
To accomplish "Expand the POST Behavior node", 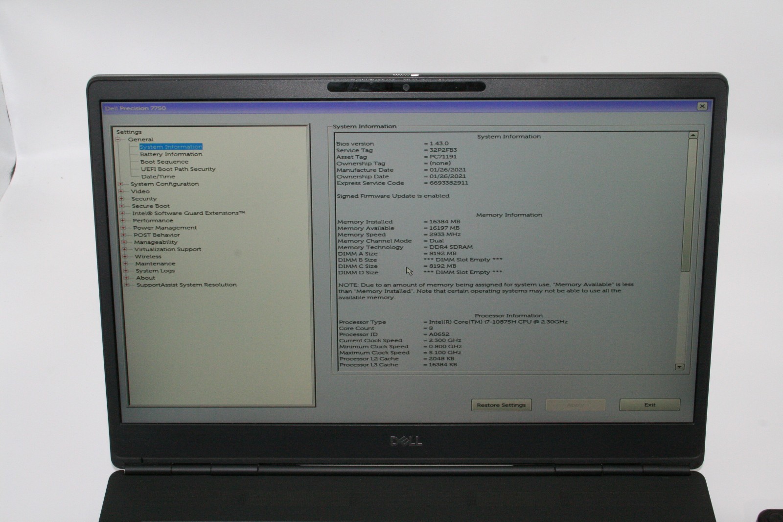I will click(x=124, y=235).
